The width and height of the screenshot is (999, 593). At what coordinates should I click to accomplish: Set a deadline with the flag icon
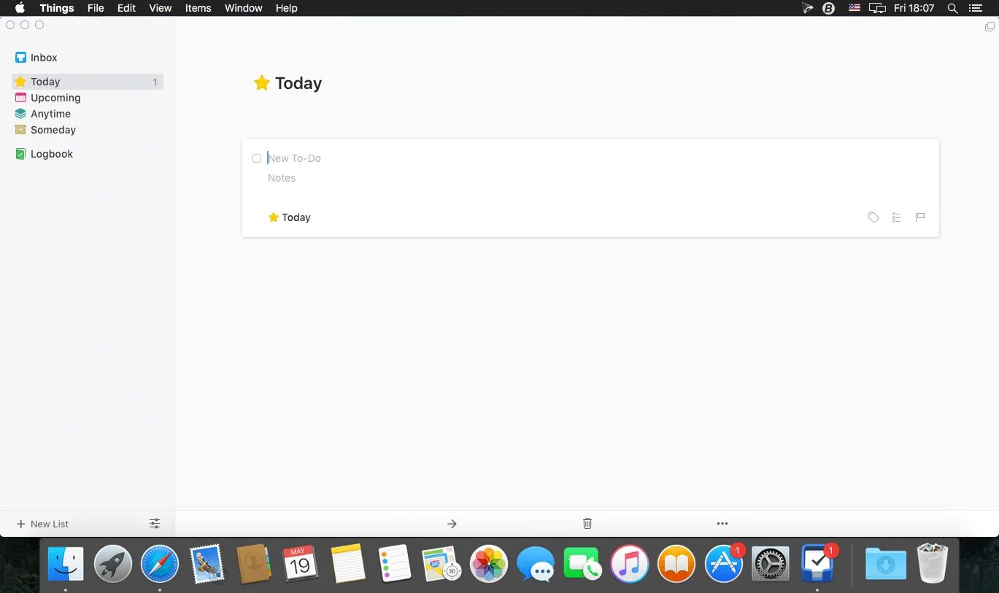[x=919, y=217]
